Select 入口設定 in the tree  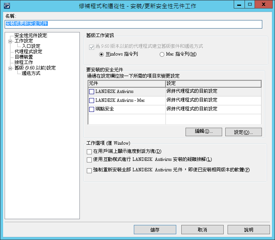click(31, 46)
